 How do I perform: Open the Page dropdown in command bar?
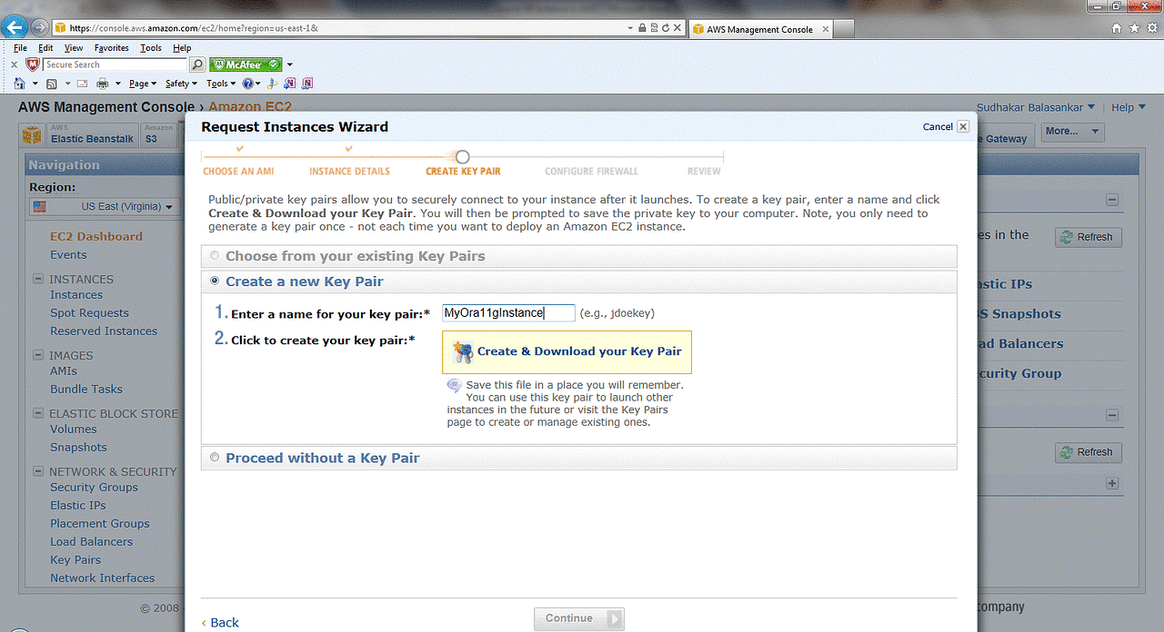(x=143, y=84)
